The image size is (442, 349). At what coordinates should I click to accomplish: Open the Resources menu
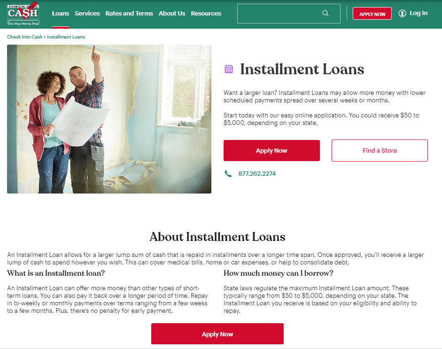coord(206,13)
